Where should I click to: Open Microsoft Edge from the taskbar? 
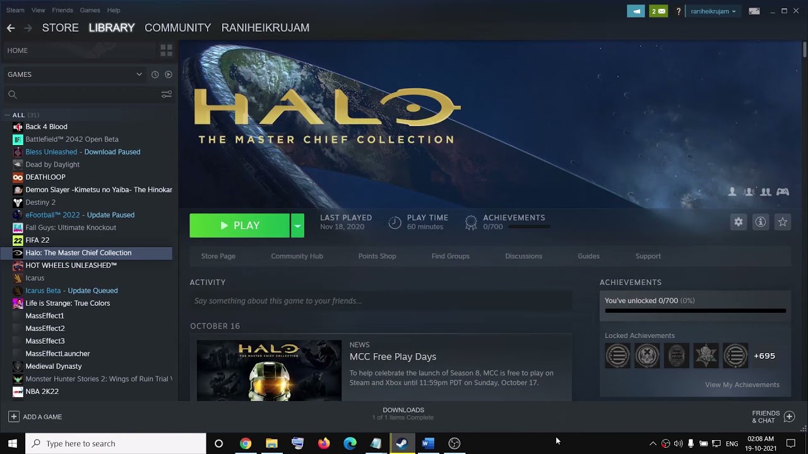(x=350, y=443)
